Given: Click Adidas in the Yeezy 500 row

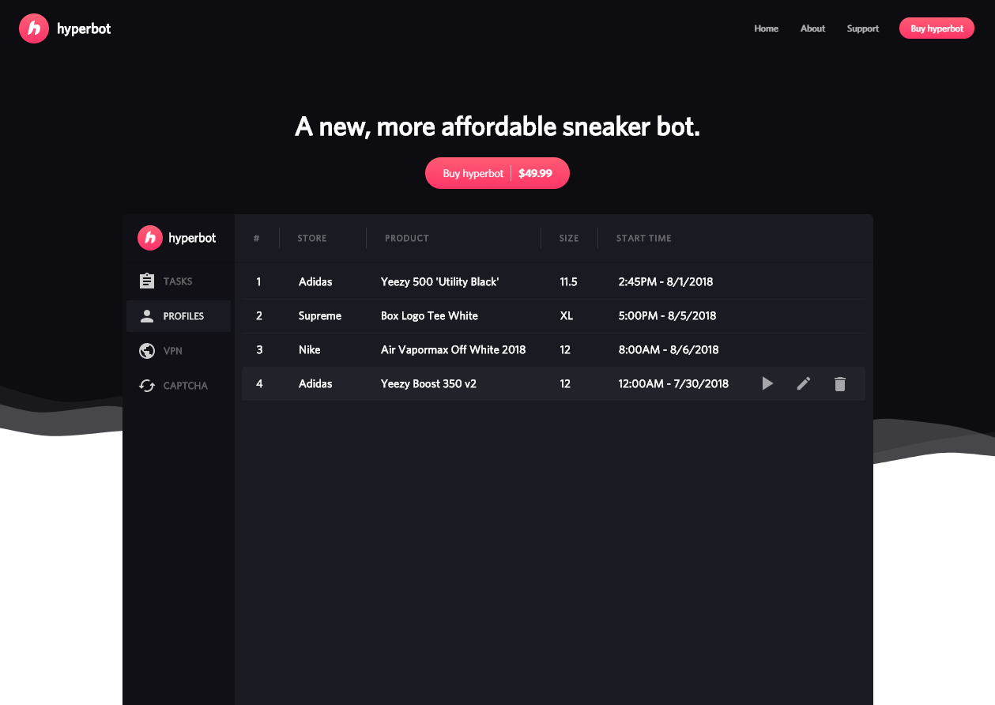Looking at the screenshot, I should click(315, 282).
